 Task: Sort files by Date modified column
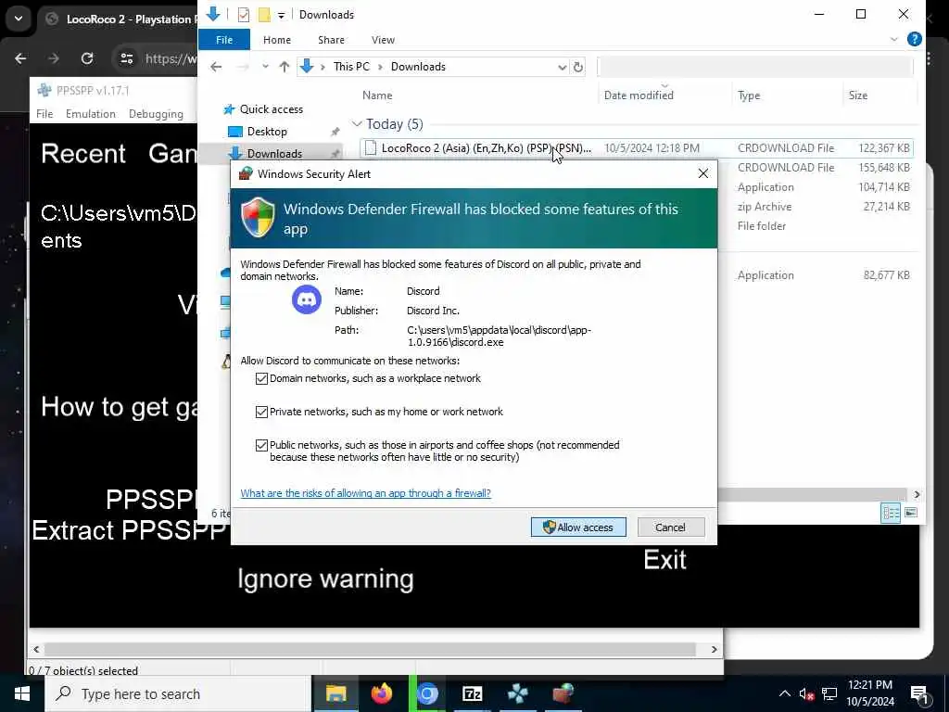point(639,95)
